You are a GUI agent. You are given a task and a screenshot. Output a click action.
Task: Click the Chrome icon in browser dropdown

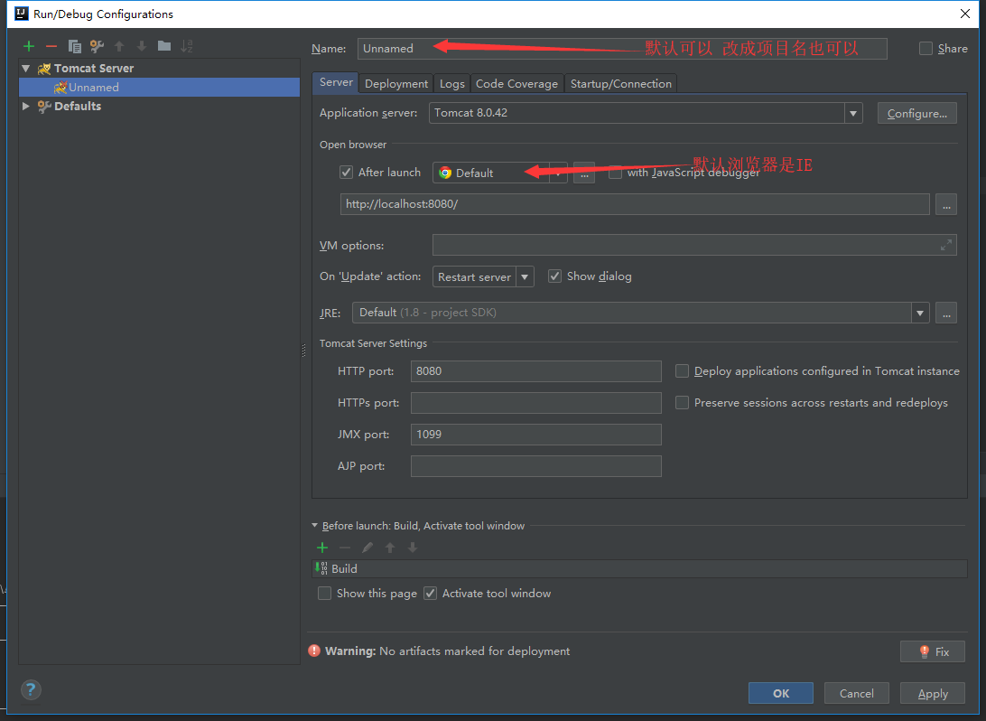(x=445, y=173)
